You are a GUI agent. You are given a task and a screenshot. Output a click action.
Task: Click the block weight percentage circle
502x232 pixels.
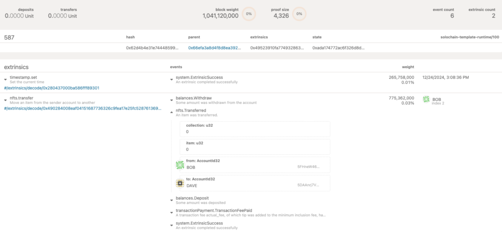click(x=249, y=14)
